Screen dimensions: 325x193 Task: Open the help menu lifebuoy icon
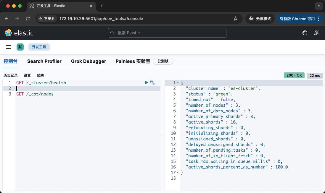(305, 33)
